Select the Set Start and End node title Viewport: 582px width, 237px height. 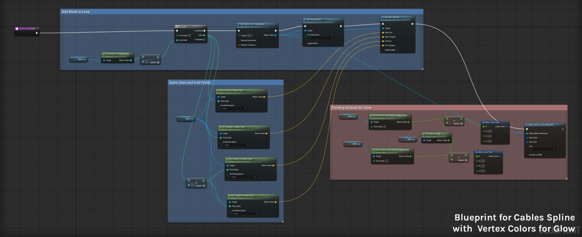click(392, 17)
